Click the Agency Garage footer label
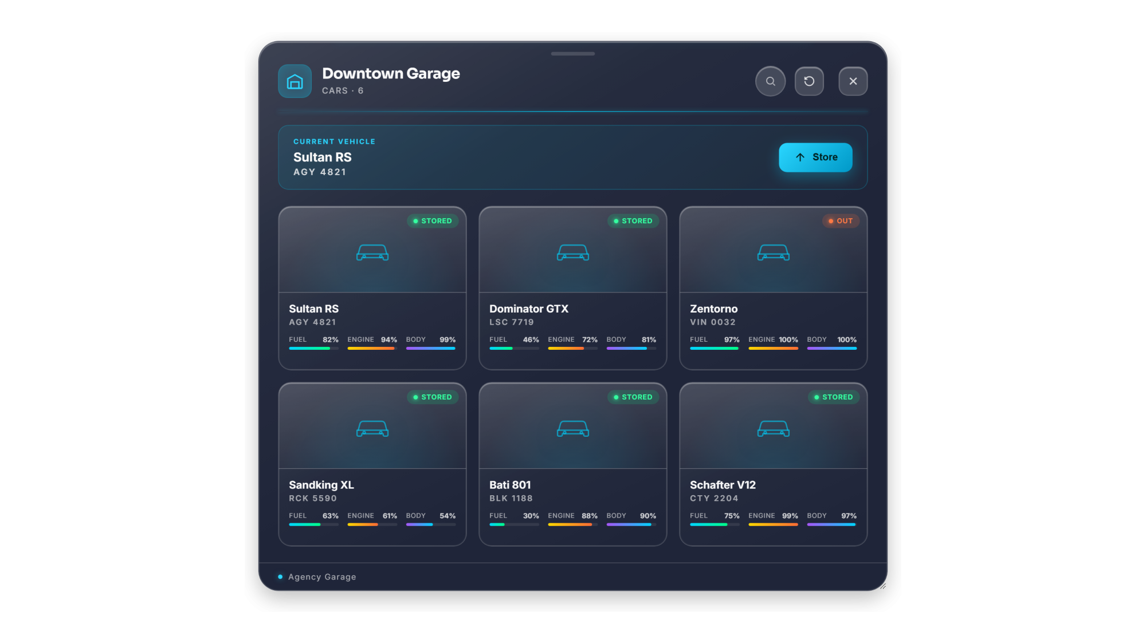Image resolution: width=1146 pixels, height=644 pixels. (x=322, y=577)
